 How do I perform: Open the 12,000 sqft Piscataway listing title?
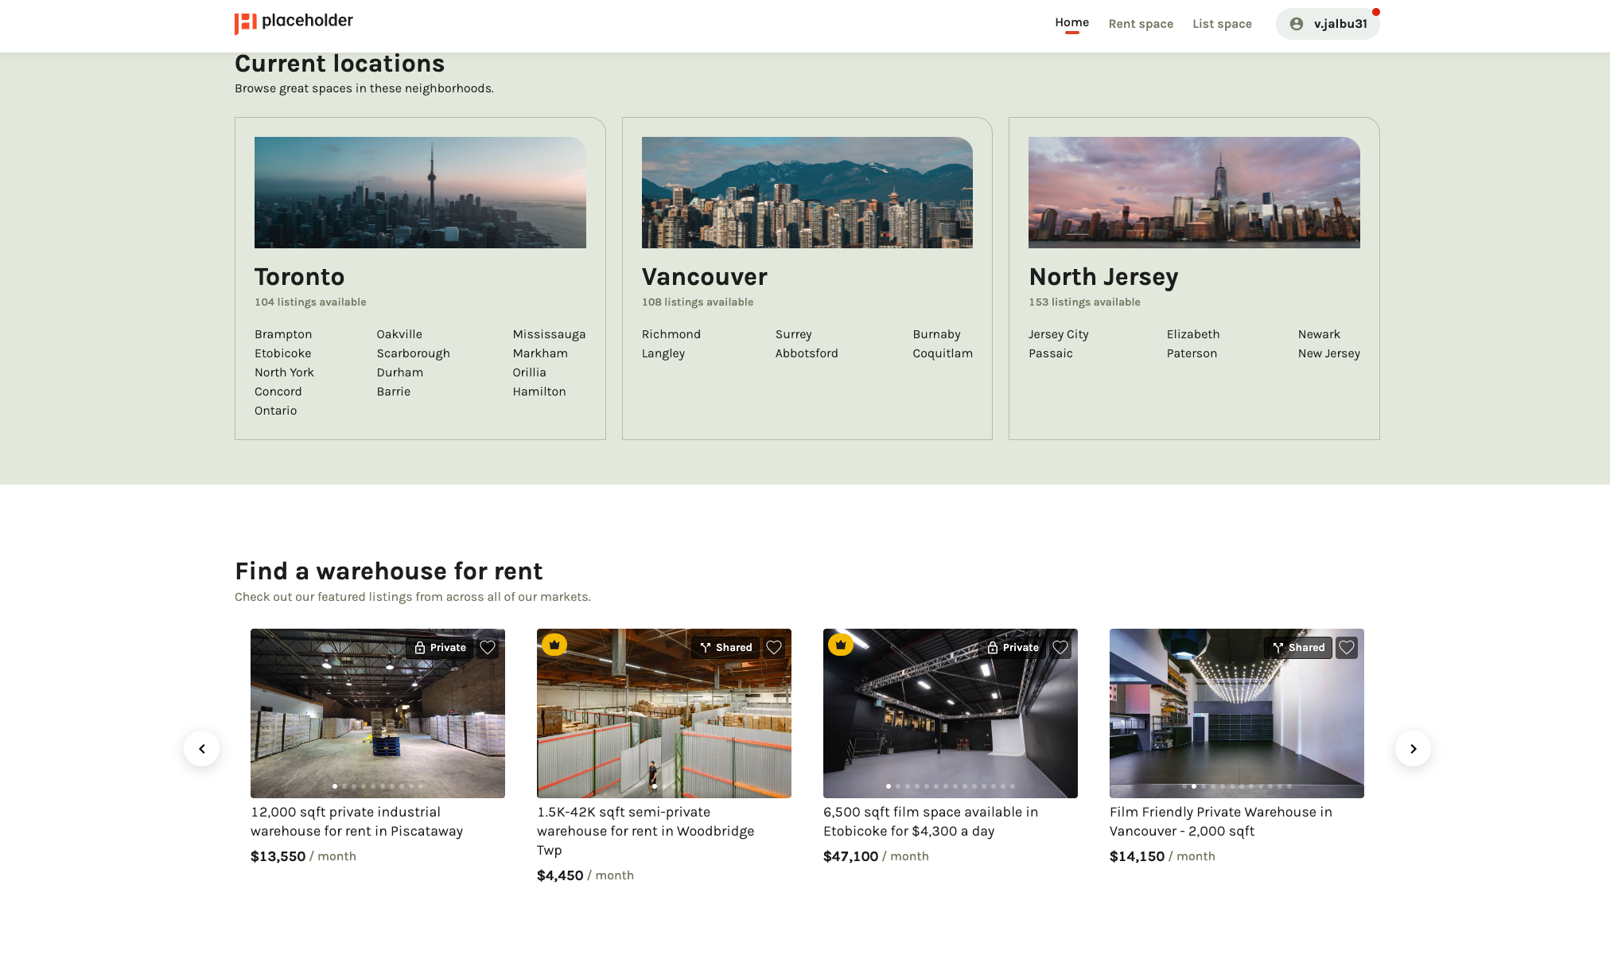pyautogui.click(x=356, y=821)
